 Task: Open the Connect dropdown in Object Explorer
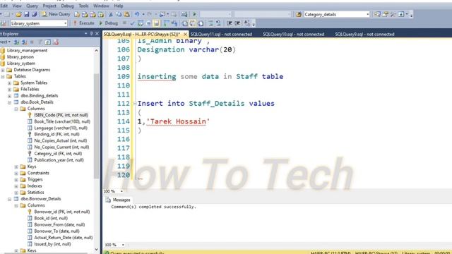click(5, 42)
